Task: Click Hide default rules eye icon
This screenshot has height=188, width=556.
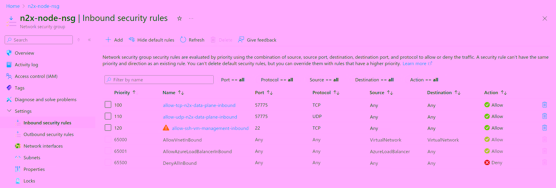Action: tap(132, 40)
